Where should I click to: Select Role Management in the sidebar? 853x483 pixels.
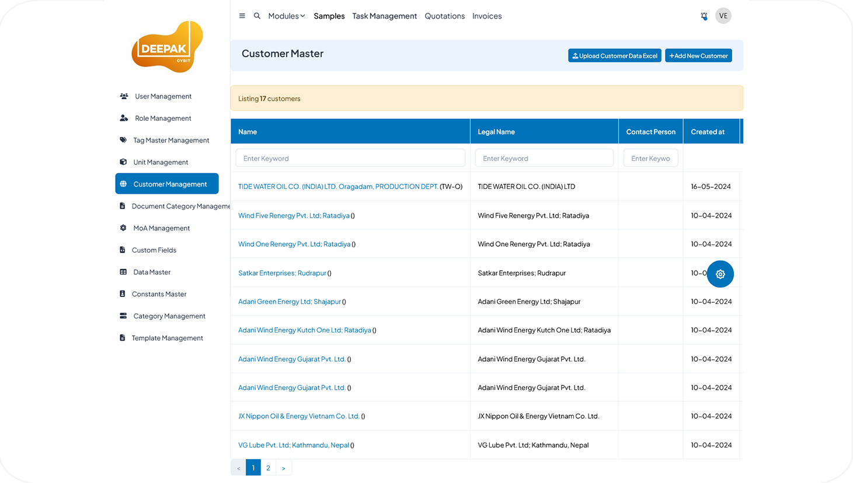[x=163, y=118]
